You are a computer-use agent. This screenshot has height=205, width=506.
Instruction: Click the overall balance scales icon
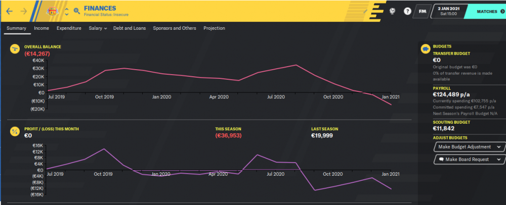pos(15,49)
